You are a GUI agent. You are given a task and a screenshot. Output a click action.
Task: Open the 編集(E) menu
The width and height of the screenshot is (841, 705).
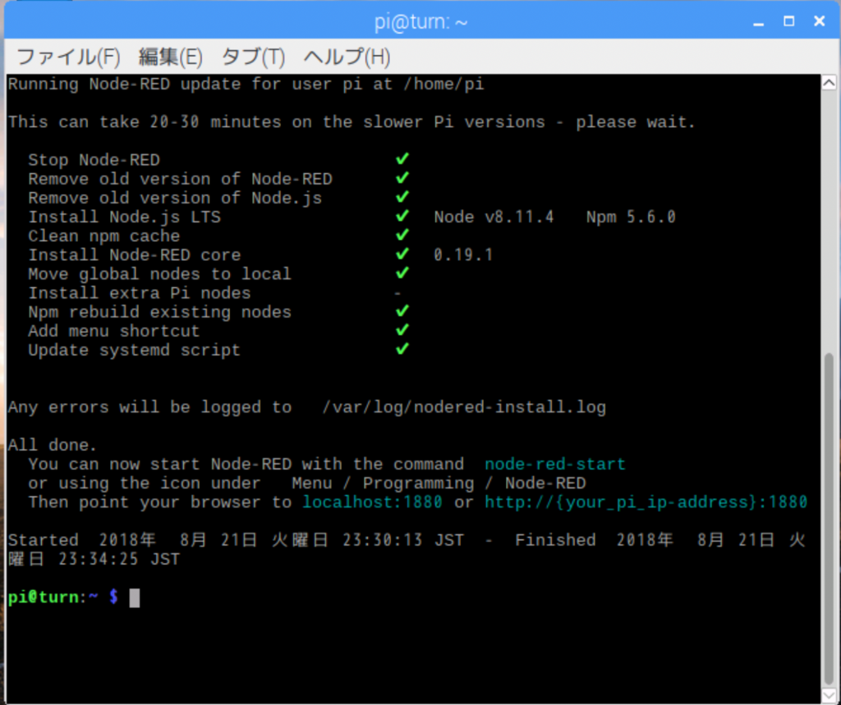coord(171,57)
